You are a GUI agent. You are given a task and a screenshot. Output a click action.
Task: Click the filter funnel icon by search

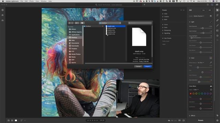144,5
